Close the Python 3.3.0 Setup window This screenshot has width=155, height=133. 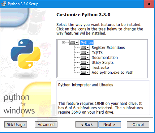tap(149, 4)
